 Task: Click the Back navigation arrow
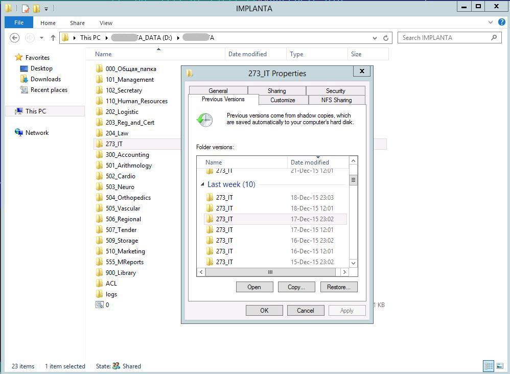15,38
